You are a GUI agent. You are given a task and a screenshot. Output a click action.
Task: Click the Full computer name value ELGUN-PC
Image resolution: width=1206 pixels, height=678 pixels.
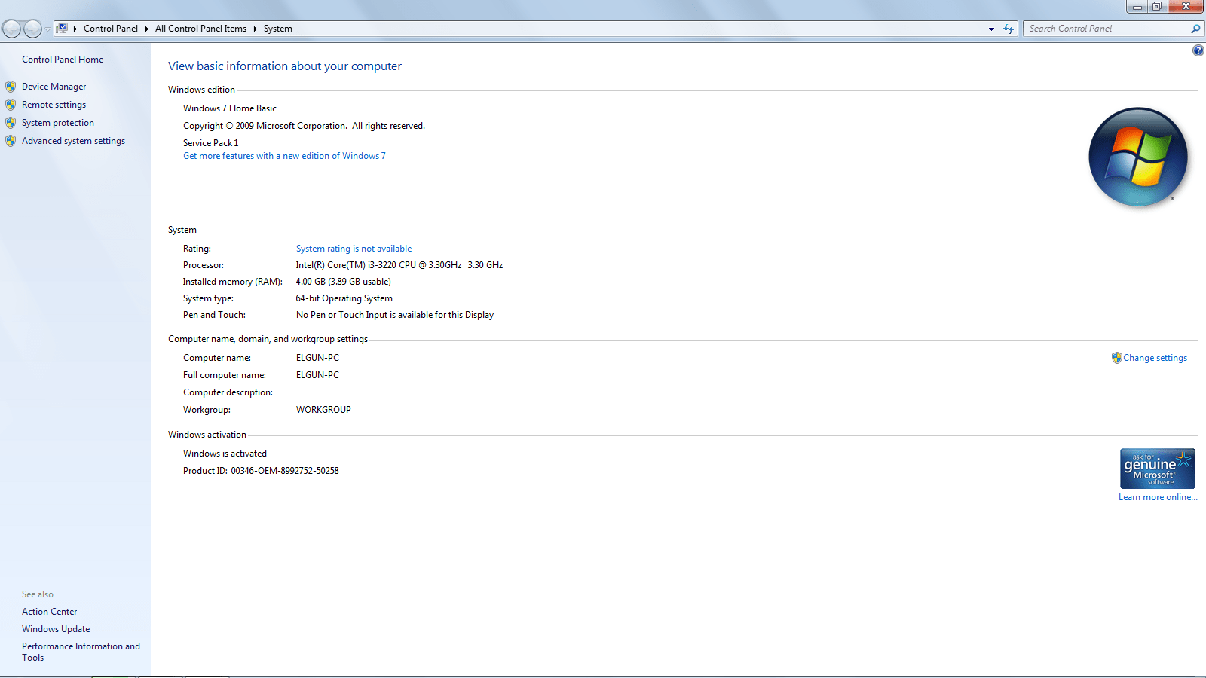(317, 375)
